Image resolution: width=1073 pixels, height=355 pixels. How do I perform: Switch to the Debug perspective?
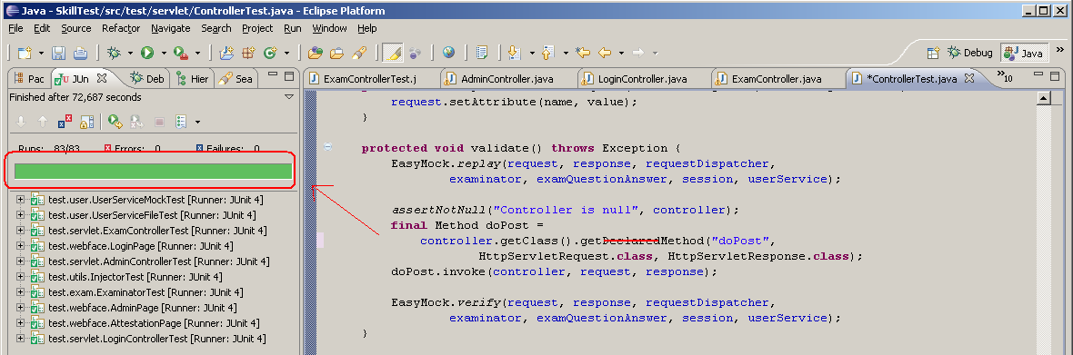pyautogui.click(x=969, y=53)
